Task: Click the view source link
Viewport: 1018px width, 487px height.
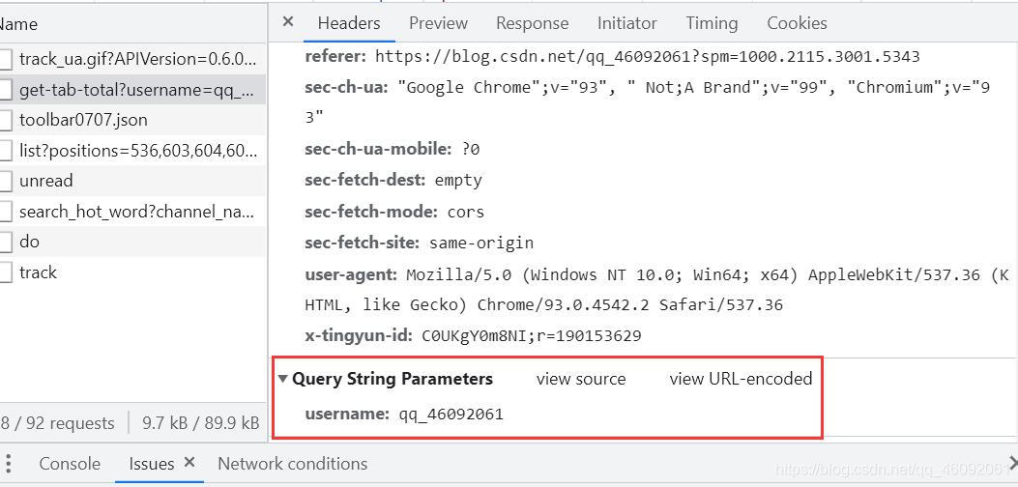Action: (x=581, y=379)
